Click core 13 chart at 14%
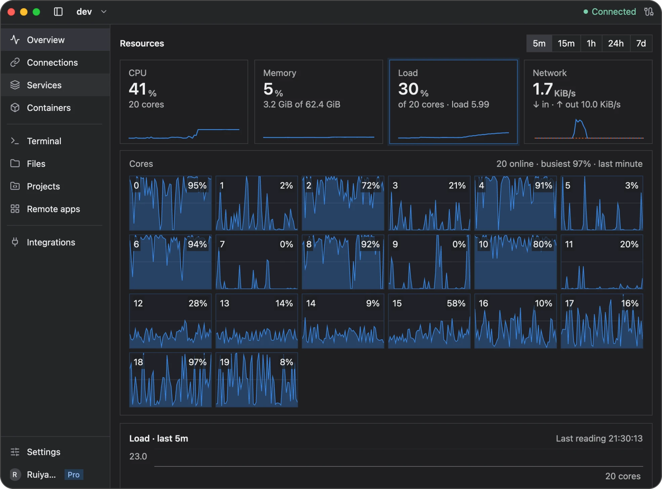Screen dimensions: 662x489 pyautogui.click(x=257, y=321)
